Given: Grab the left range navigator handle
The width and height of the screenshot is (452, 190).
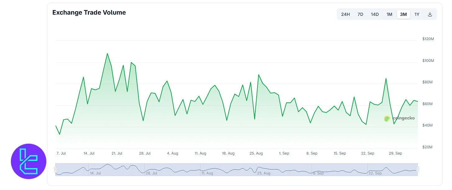Looking at the screenshot, I should 56,169.
